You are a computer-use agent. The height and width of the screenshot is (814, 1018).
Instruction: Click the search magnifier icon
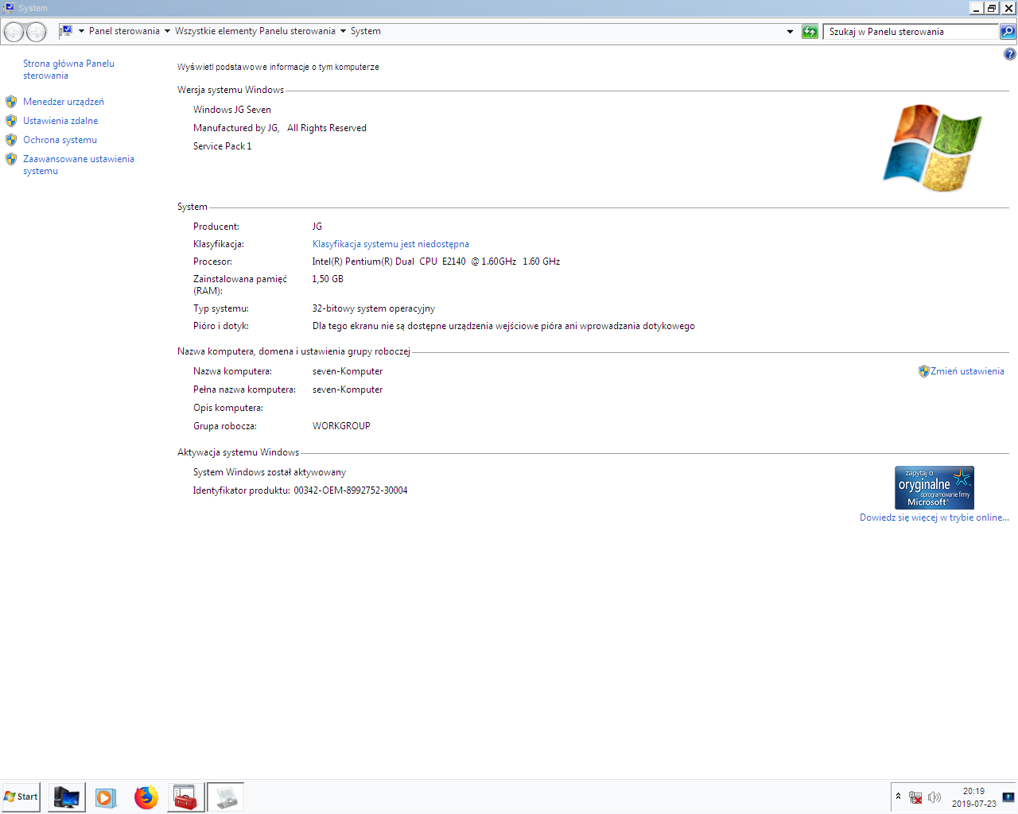coord(1008,32)
